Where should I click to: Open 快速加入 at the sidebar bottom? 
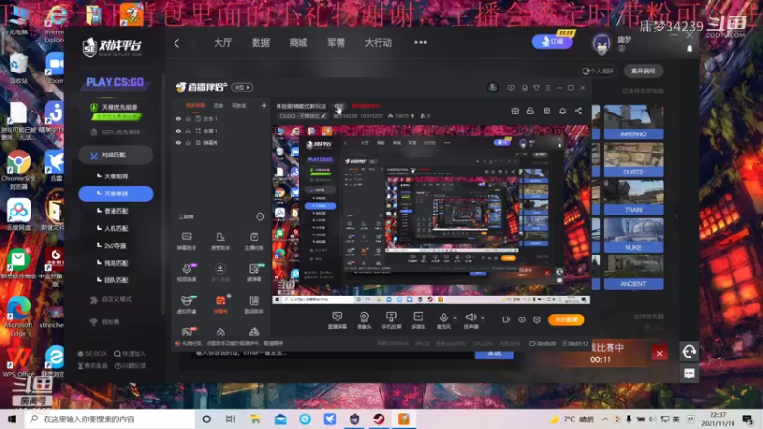coord(130,354)
